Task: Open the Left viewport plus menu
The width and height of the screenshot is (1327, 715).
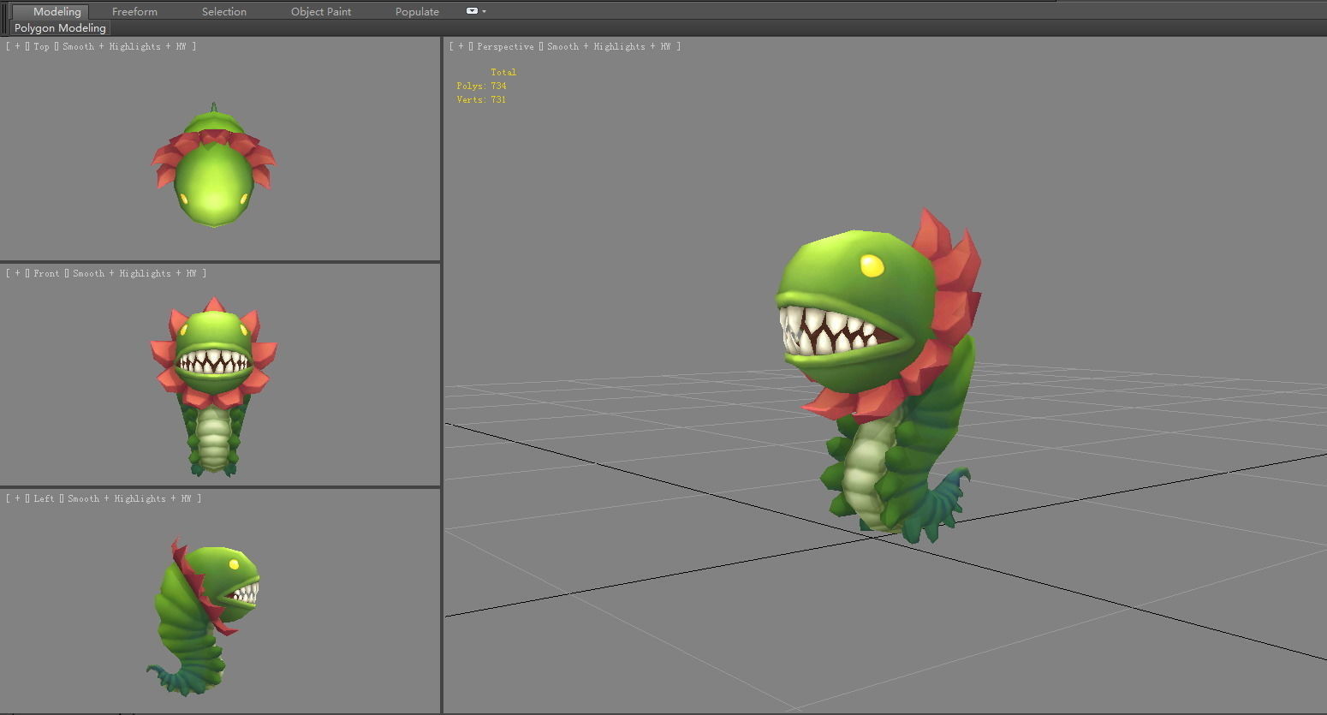Action: pos(17,498)
